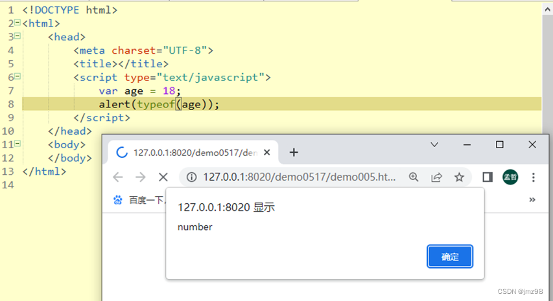Stop loading the page with X button
Viewport: 553px width, 301px height.
click(163, 177)
